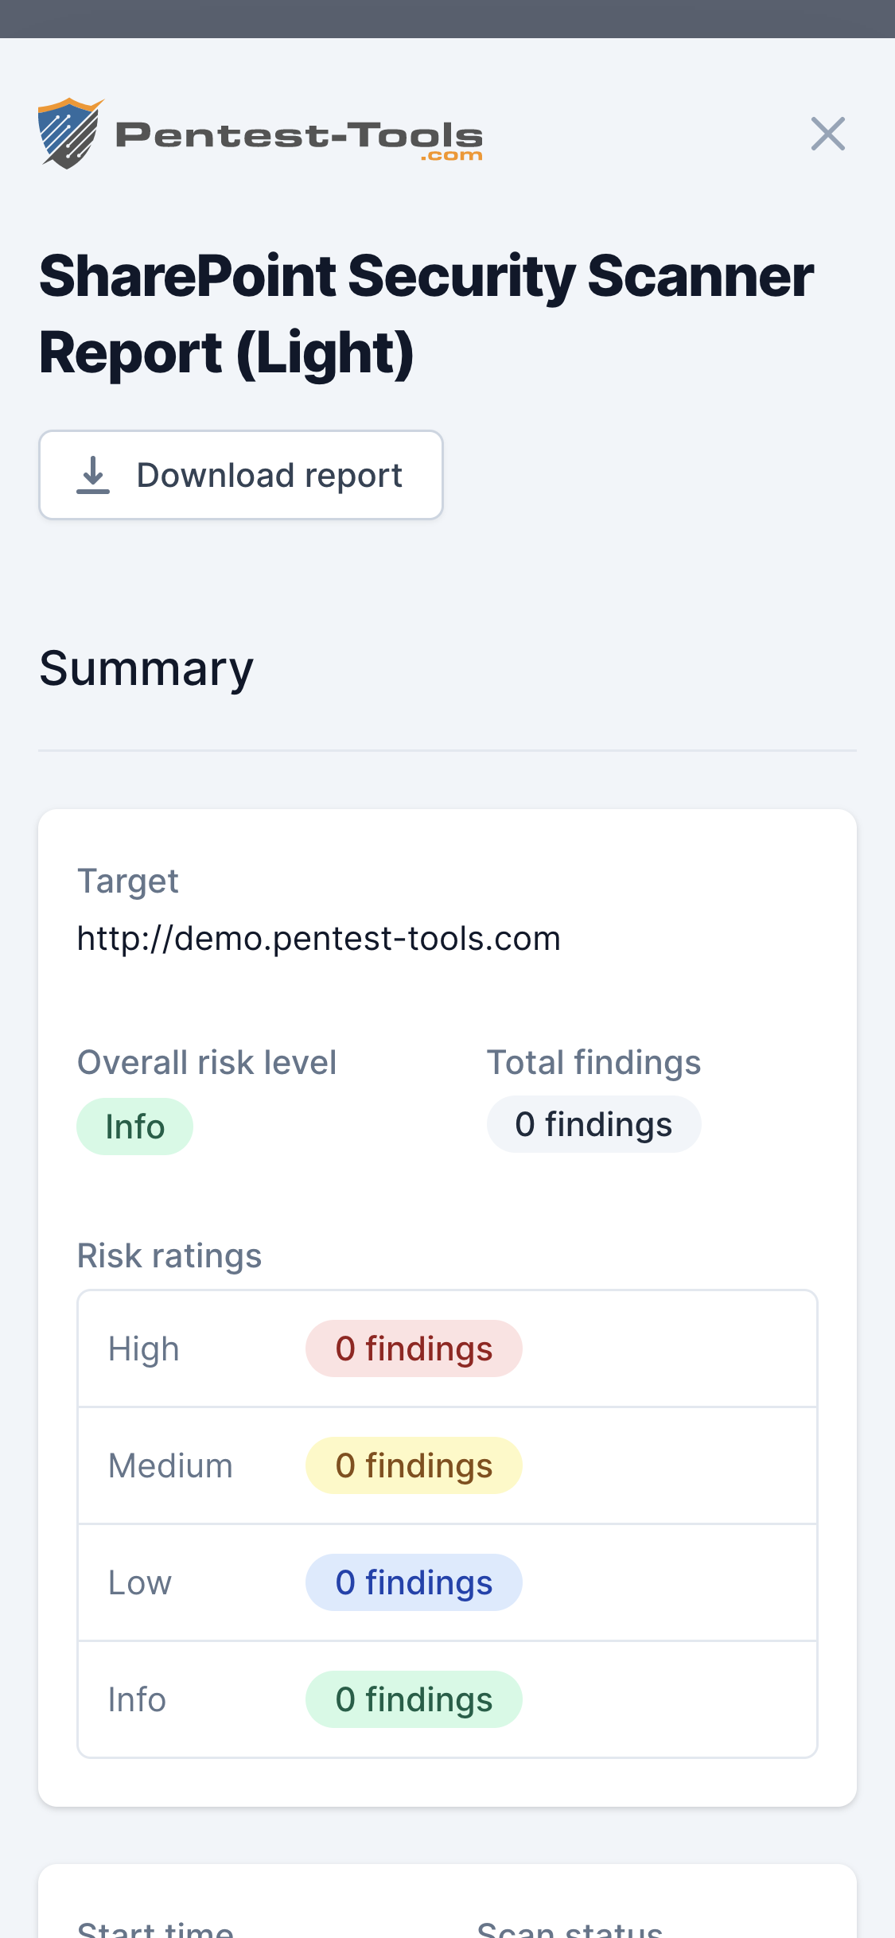Click the Total findings counter pill
This screenshot has width=895, height=1938.
pos(593,1124)
